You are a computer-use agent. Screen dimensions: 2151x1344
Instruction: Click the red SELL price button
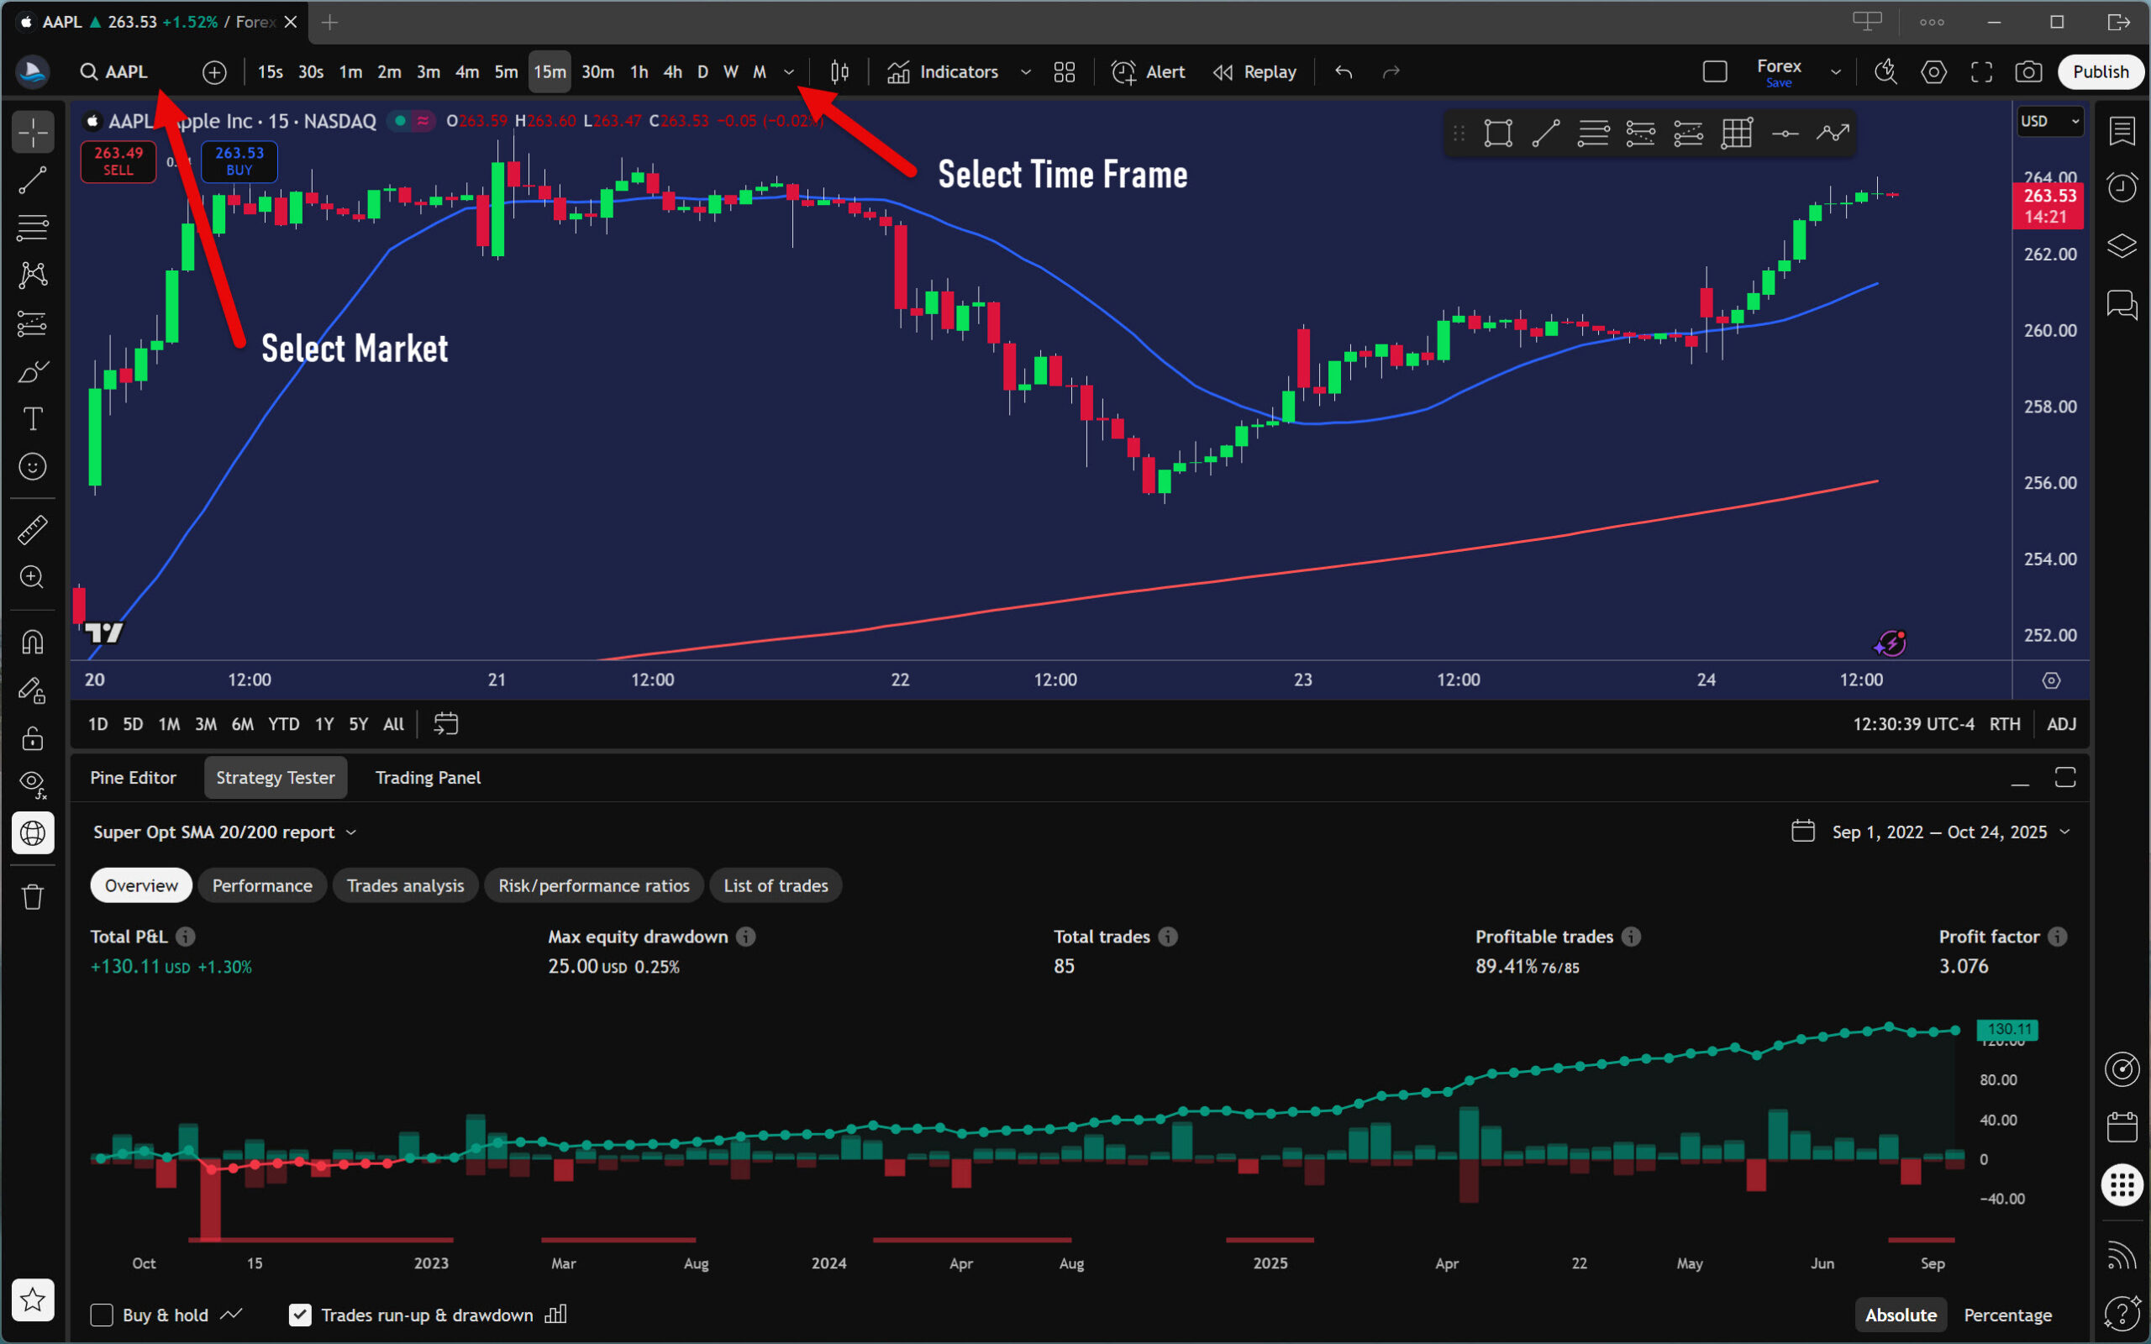118,161
